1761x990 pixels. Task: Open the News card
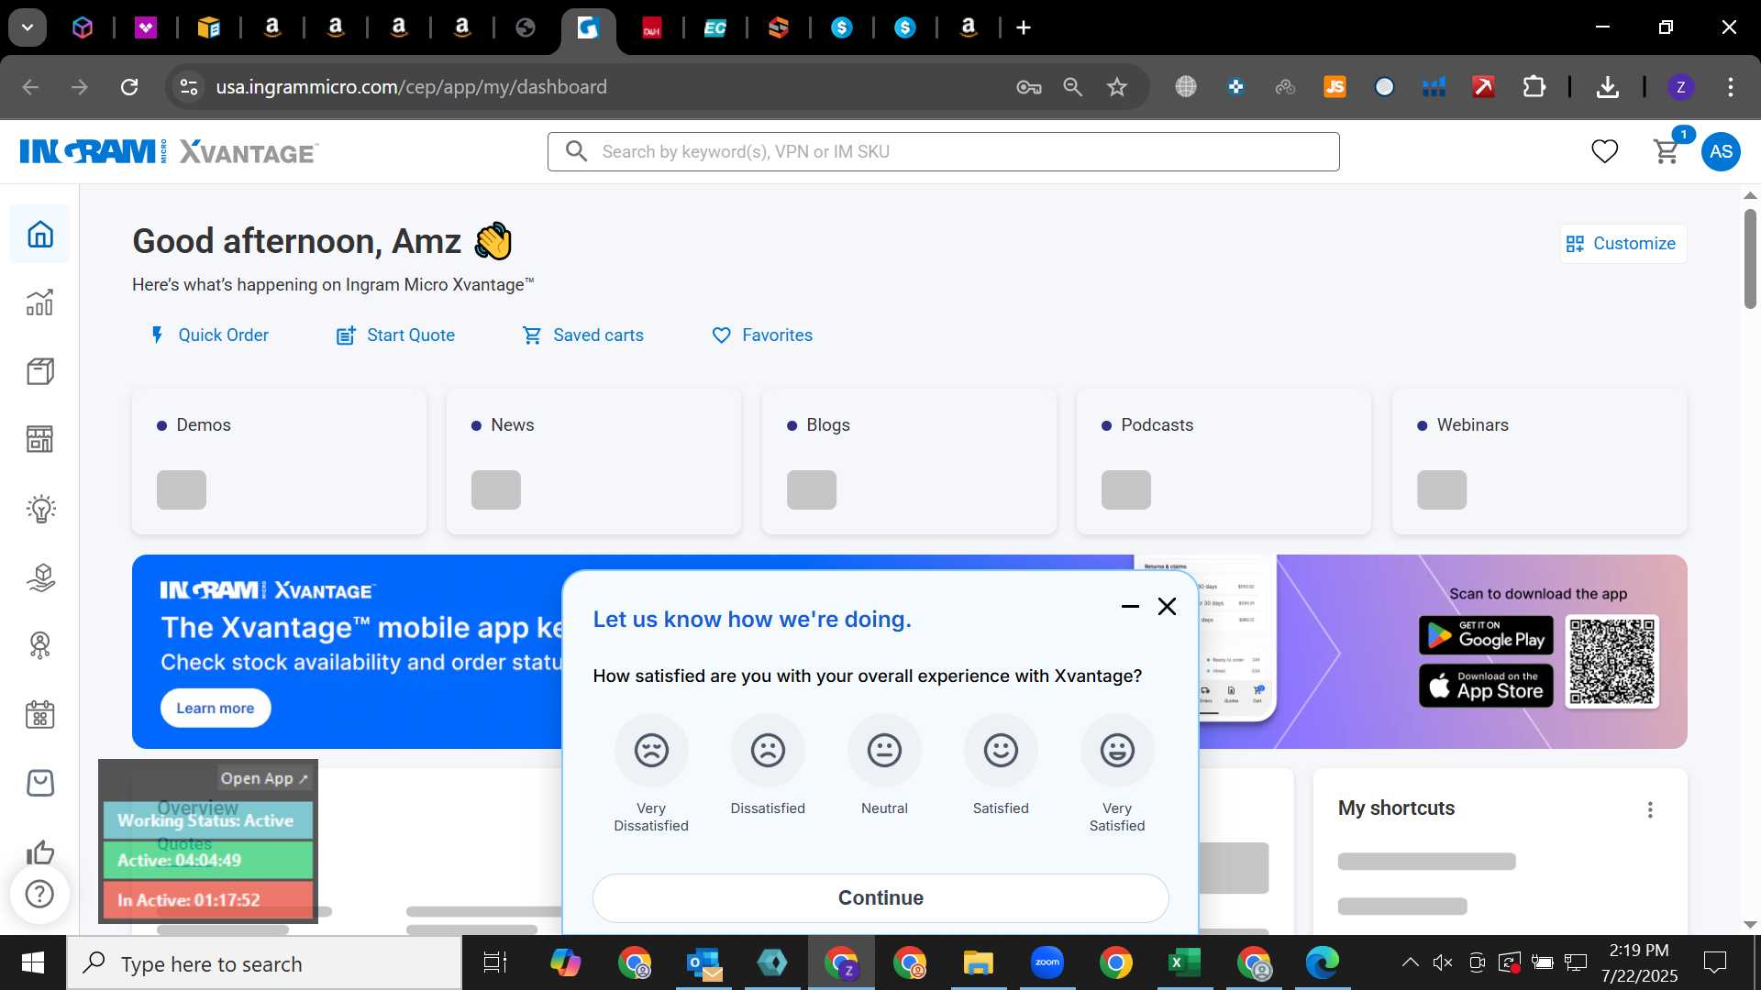593,462
